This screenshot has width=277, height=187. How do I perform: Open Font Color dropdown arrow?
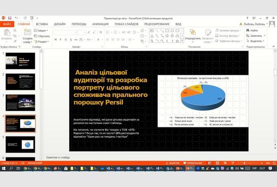point(102,40)
